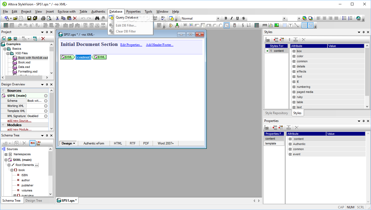Click the Insert Barcode icon

pyautogui.click(x=265, y=25)
